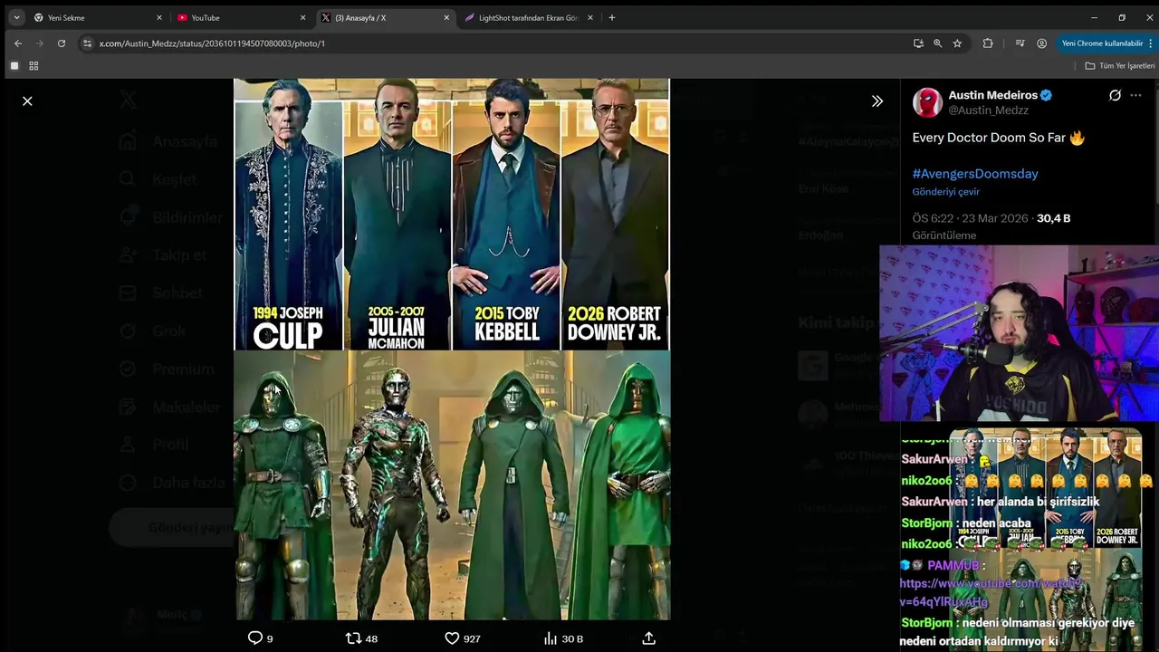Close the Yeni Sekme tab
The image size is (1159, 652).
[x=159, y=17]
